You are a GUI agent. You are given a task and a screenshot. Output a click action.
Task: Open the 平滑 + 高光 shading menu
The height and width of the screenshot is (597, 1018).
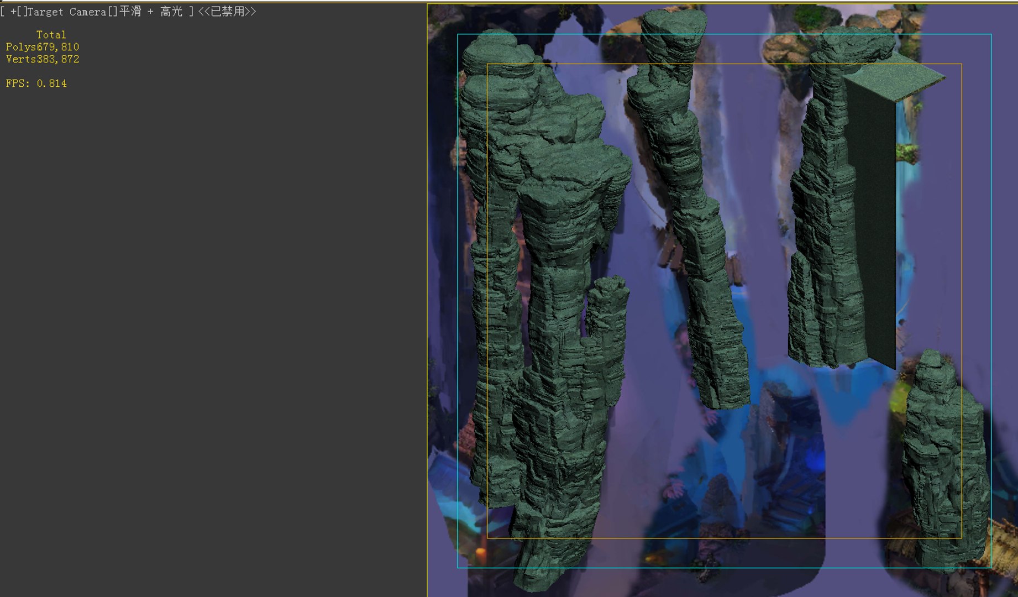[150, 12]
